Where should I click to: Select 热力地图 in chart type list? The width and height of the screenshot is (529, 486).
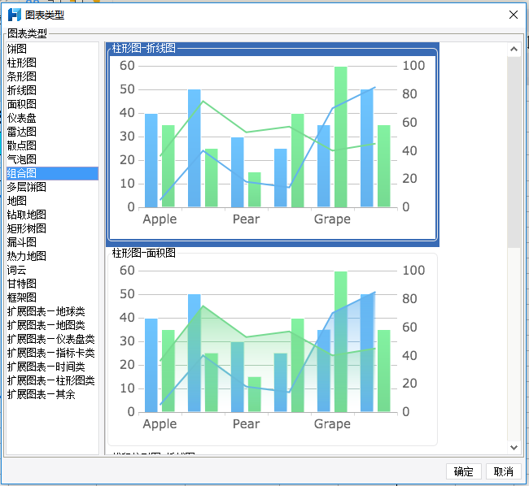(52, 256)
